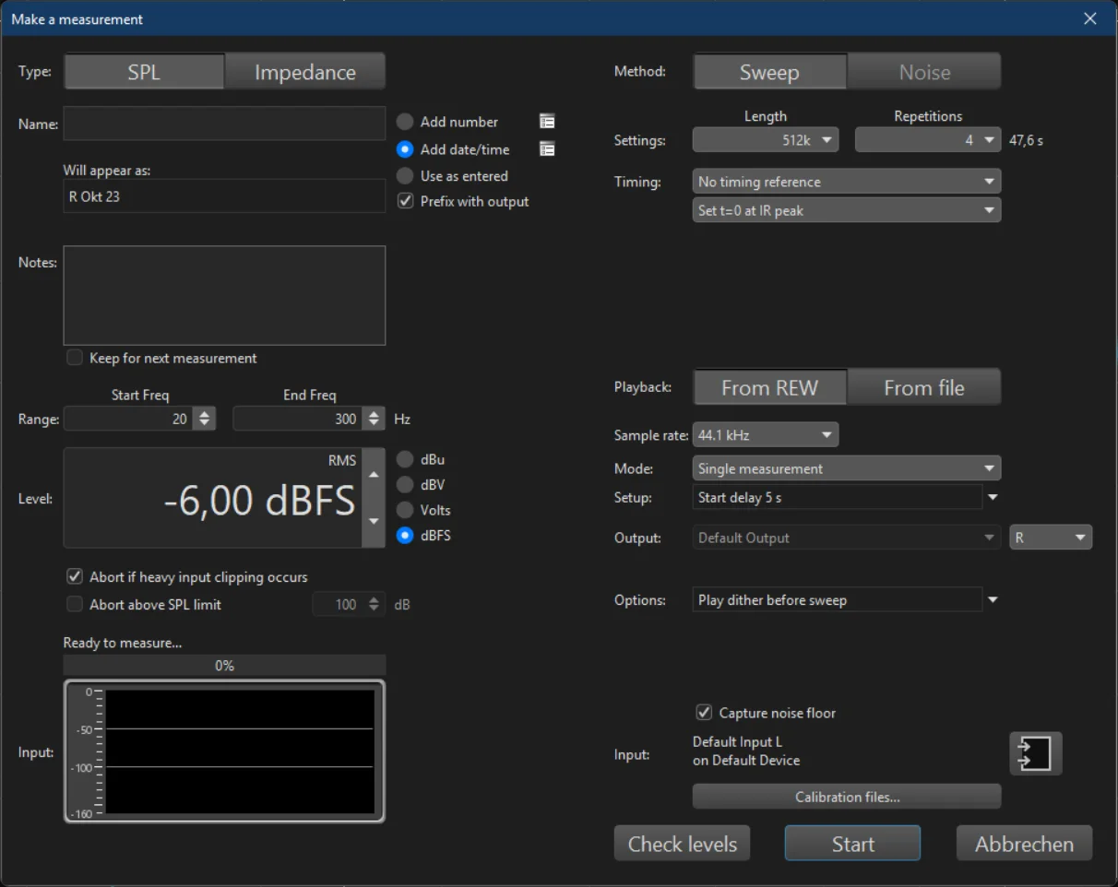Select the Add date/time radio option
The image size is (1118, 887).
click(405, 149)
